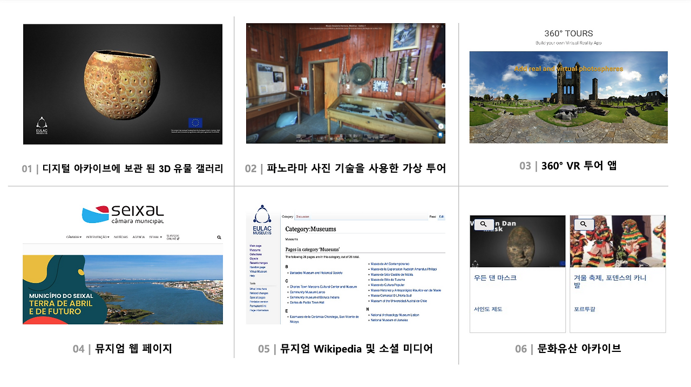Open the magnifier on the Dan Mask card

[x=484, y=224]
